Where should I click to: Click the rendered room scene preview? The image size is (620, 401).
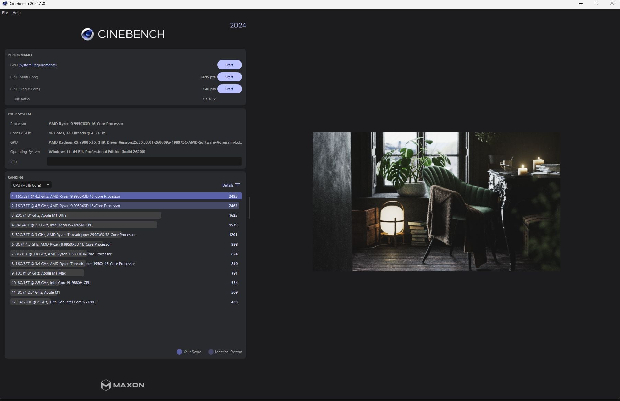(436, 202)
